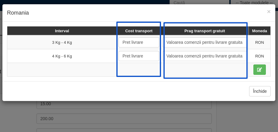Close the Romania dialog with the X
Screen dimensions: 278x132
click(x=269, y=12)
